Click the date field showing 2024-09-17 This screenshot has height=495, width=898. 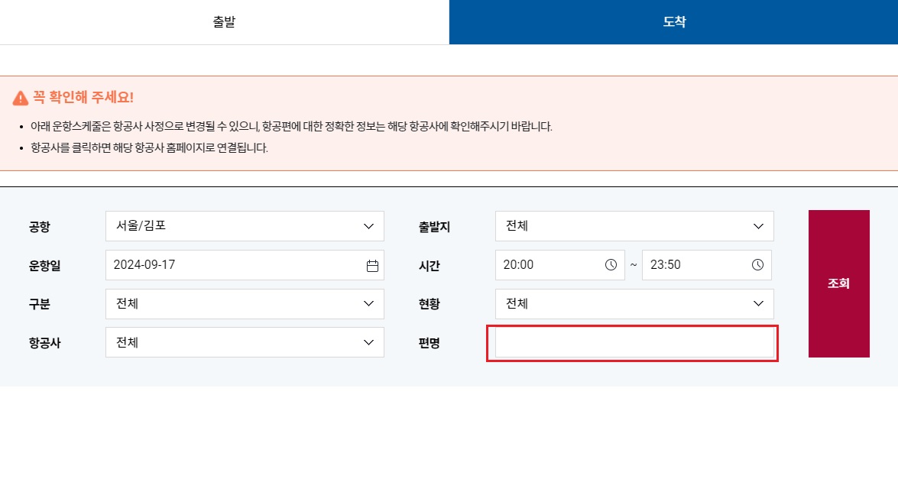[229, 264]
